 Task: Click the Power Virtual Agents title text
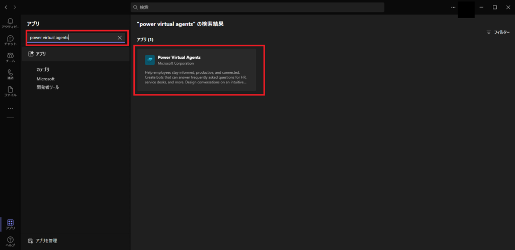point(179,57)
